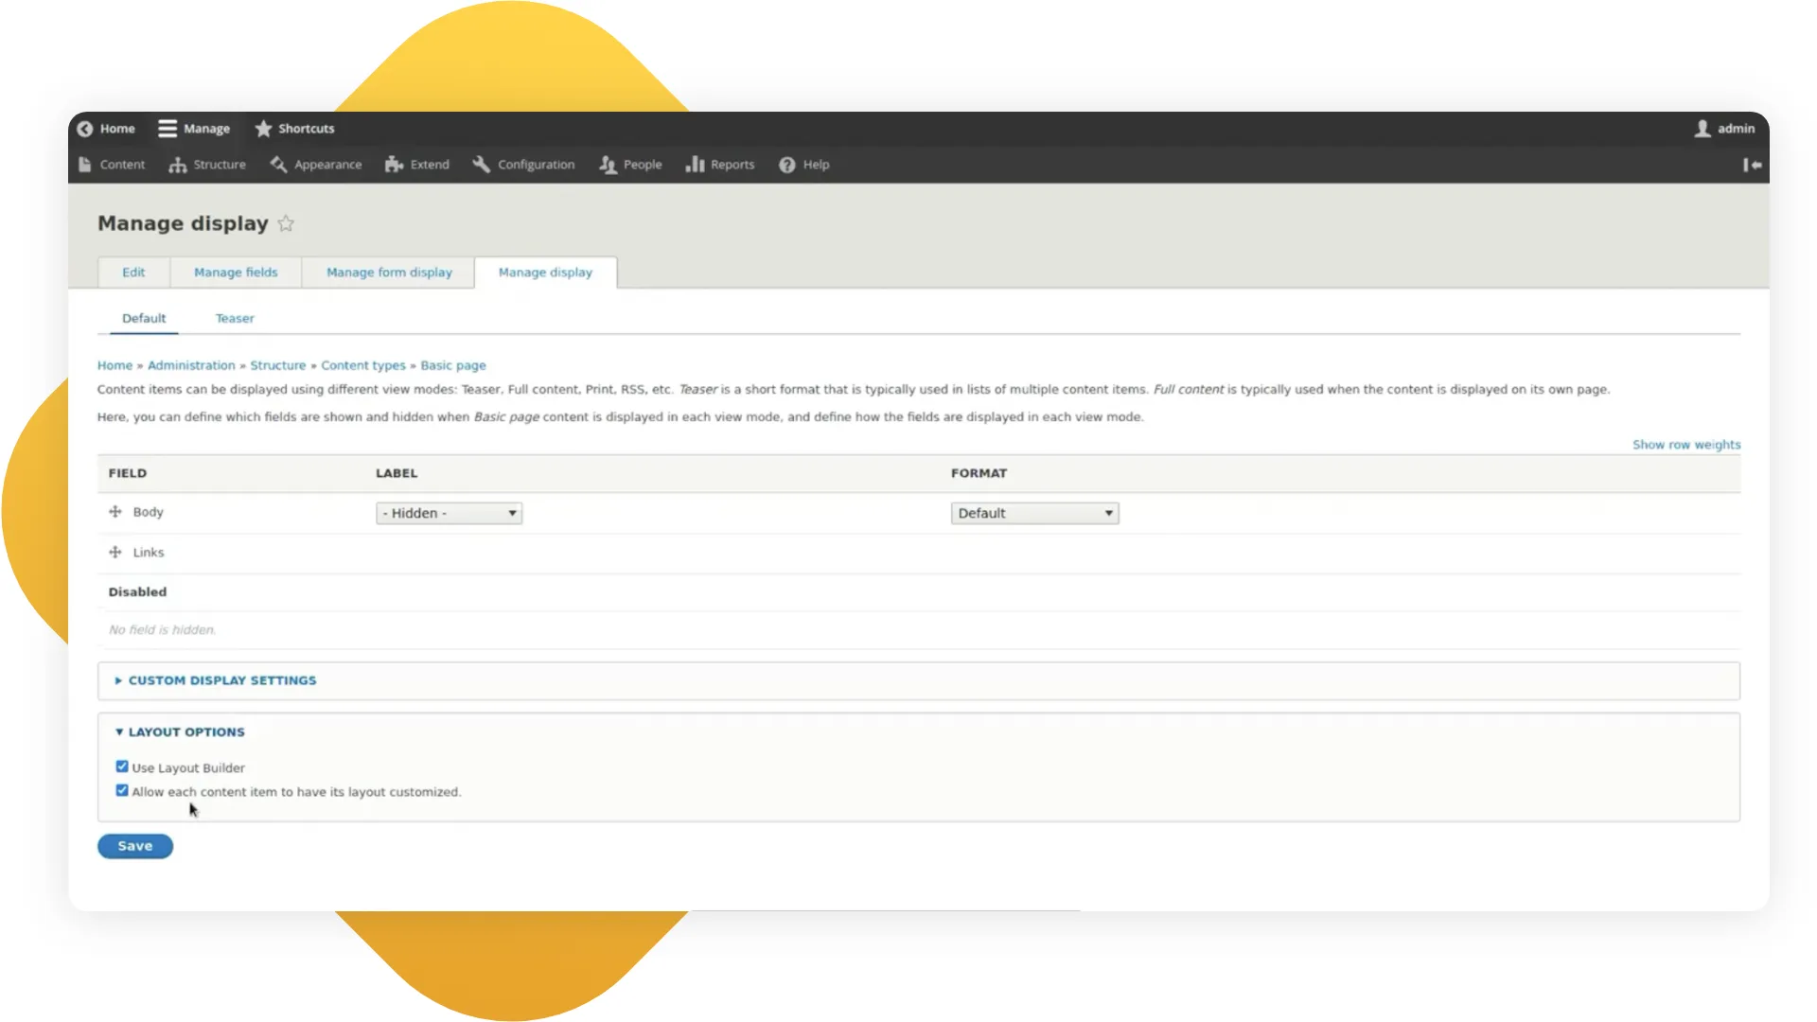Click the 'No field is hidden.' text
Image resolution: width=1817 pixels, height=1022 pixels.
pyautogui.click(x=162, y=630)
